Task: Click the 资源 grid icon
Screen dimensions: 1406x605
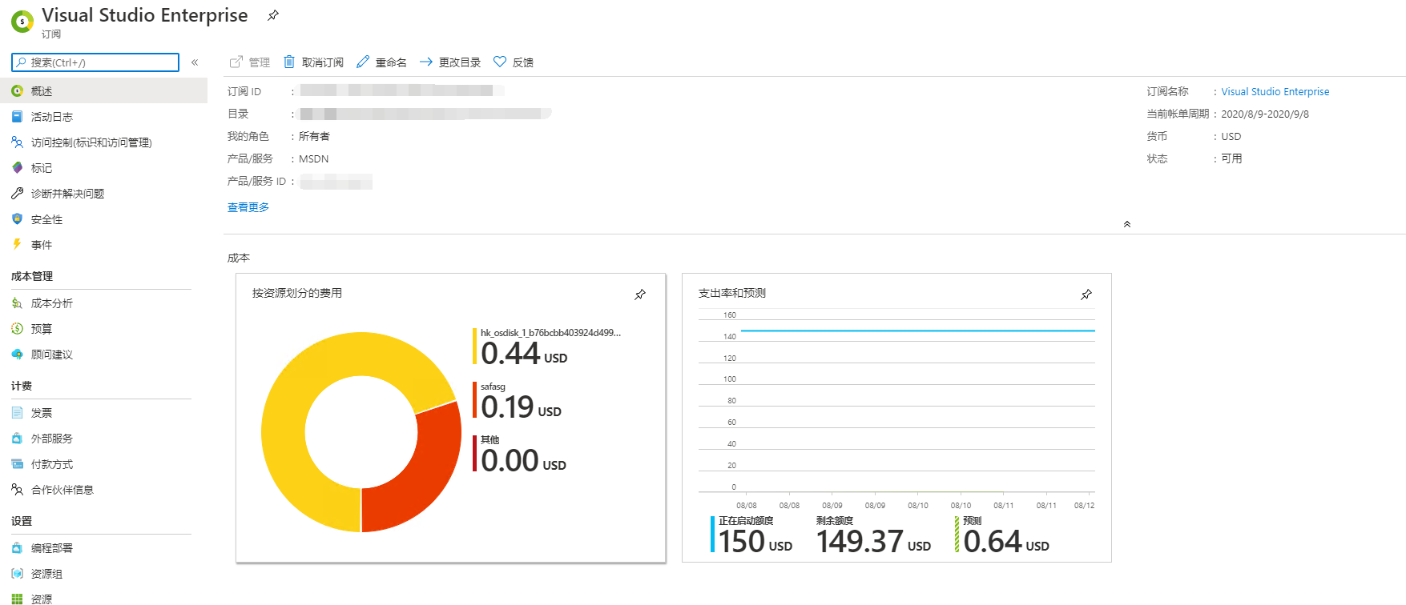Action: (x=17, y=599)
